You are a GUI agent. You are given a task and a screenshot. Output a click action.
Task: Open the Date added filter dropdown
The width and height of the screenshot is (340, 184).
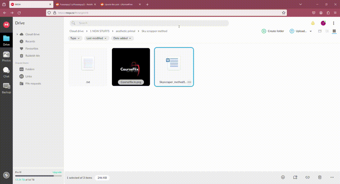tap(122, 38)
